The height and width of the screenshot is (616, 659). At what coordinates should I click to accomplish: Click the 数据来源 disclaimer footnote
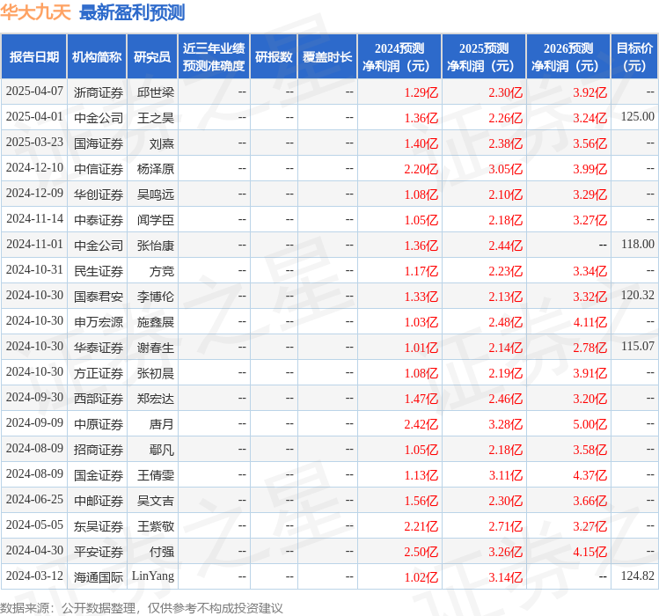point(141,608)
